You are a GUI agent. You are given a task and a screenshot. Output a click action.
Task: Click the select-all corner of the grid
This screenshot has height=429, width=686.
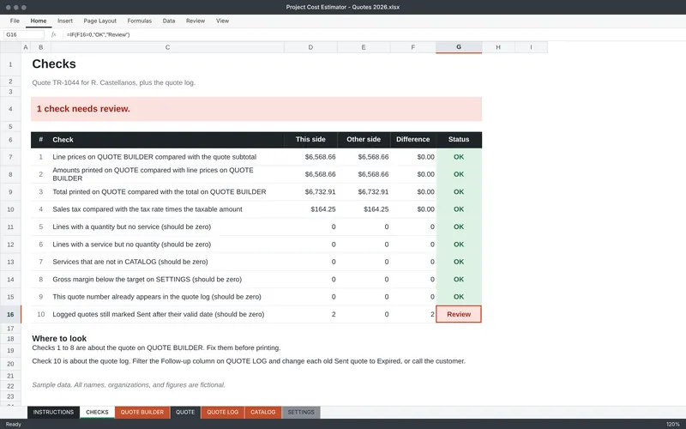tap(10, 47)
